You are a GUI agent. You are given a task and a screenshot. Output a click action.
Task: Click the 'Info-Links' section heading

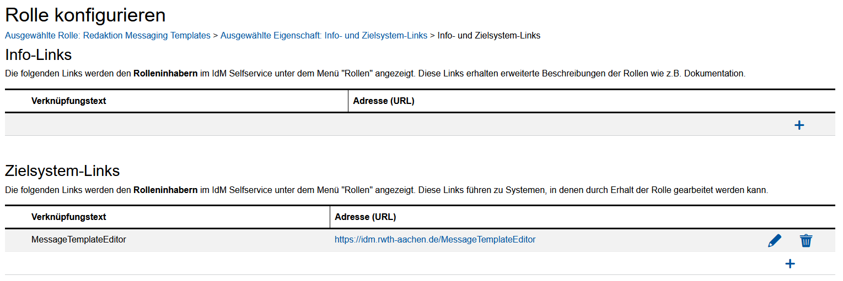pos(39,55)
